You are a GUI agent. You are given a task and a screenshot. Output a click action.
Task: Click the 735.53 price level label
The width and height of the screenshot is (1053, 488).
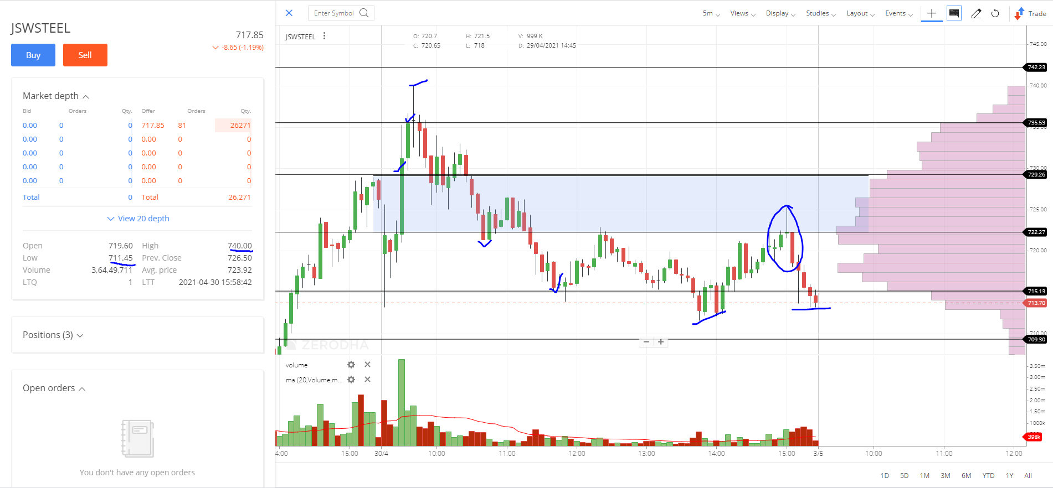pos(1035,123)
